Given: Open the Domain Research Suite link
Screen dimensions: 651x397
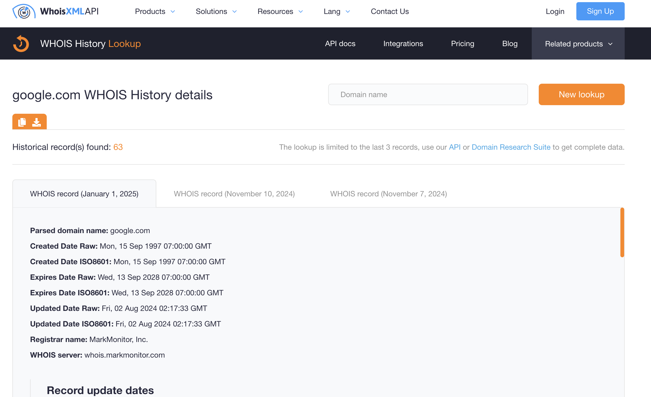Looking at the screenshot, I should (511, 147).
